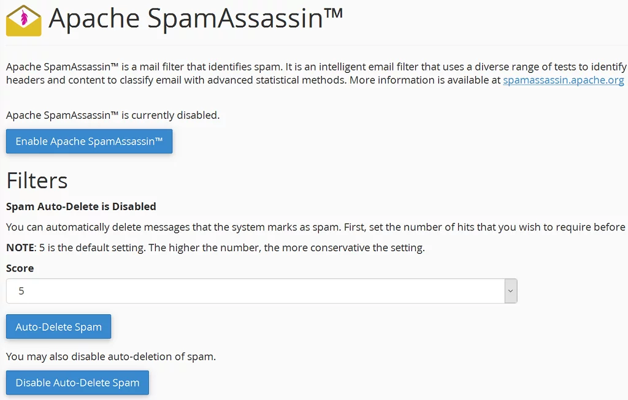Viewport: 628px width, 400px height.
Task: Select the score value 5 in the dropdown
Action: 23,291
